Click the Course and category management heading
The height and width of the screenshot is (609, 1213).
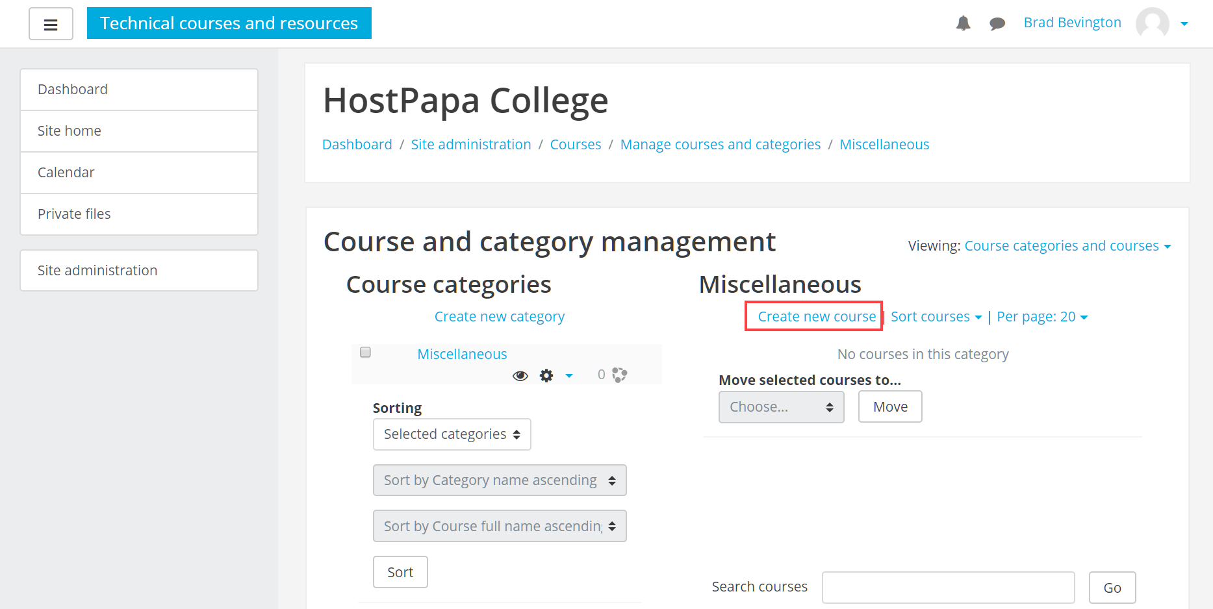pyautogui.click(x=550, y=242)
